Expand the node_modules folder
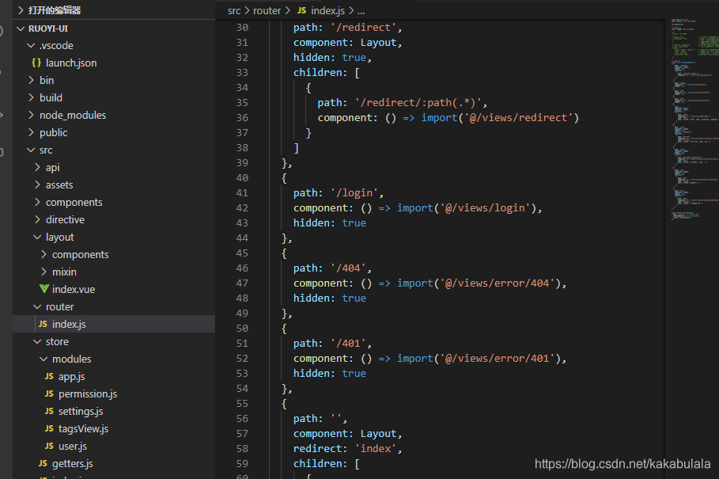The image size is (719, 479). coord(31,115)
